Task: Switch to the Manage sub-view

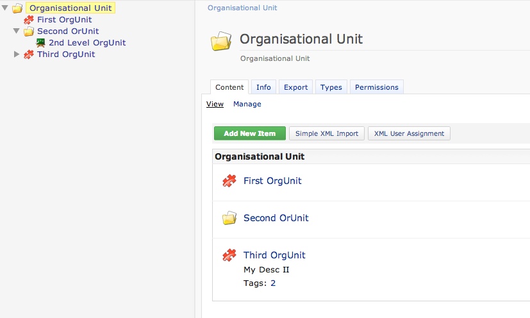Action: pos(247,104)
